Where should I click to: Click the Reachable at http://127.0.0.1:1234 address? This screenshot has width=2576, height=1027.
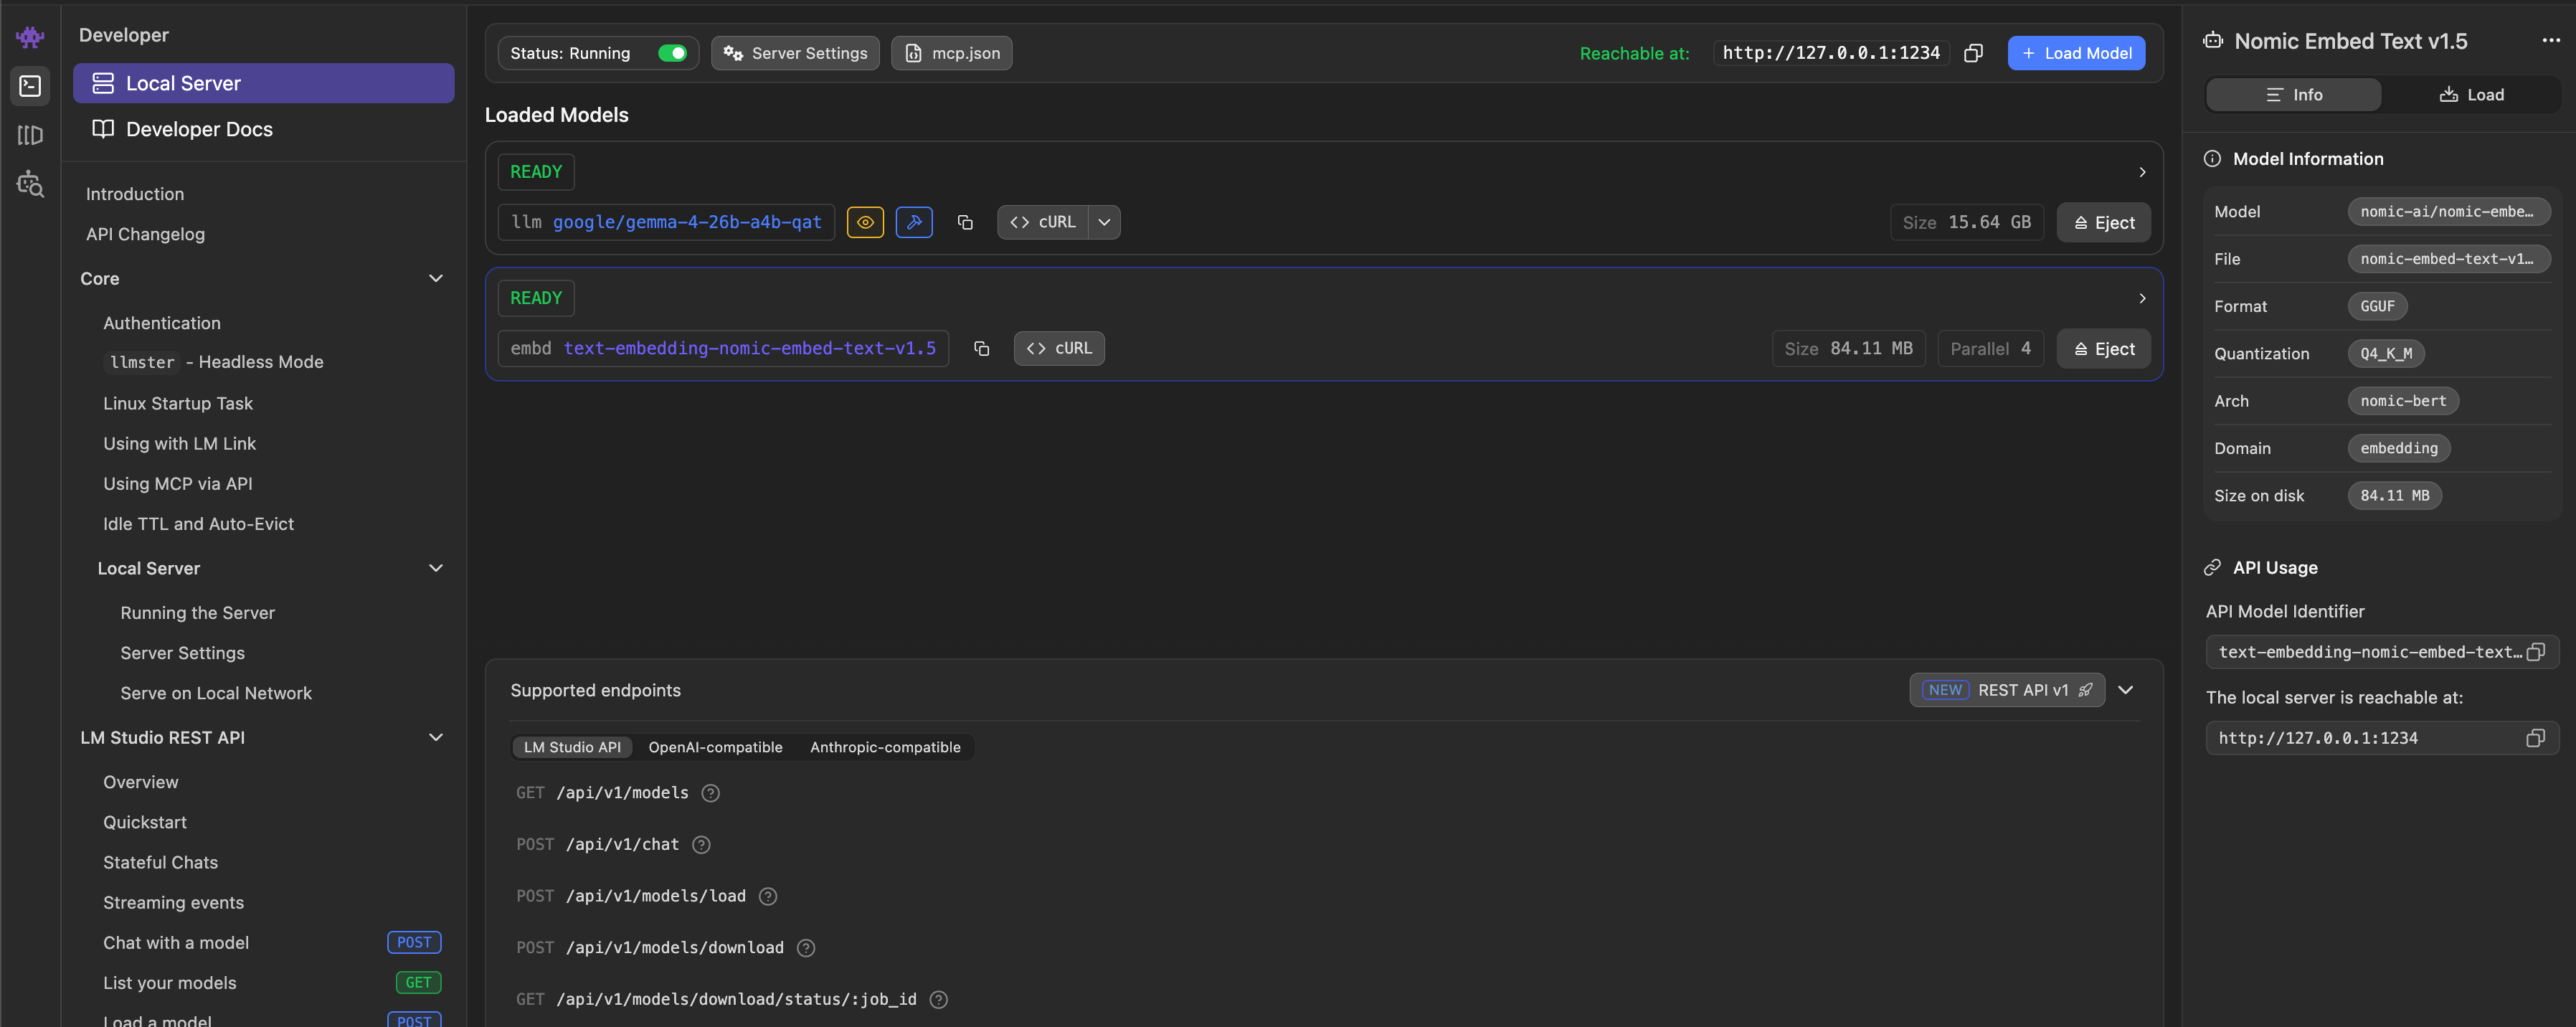(x=1830, y=53)
